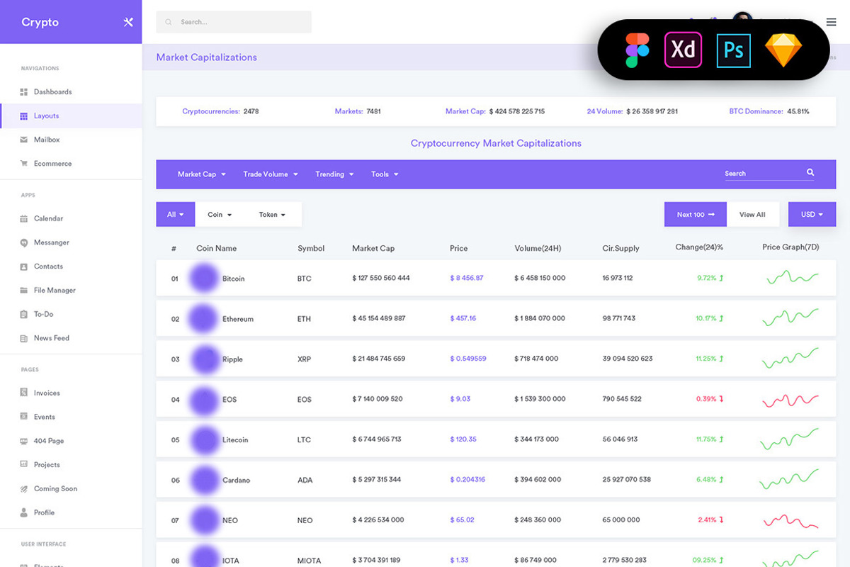Click the Layouts icon in sidebar
Image resolution: width=850 pixels, height=567 pixels.
point(23,116)
